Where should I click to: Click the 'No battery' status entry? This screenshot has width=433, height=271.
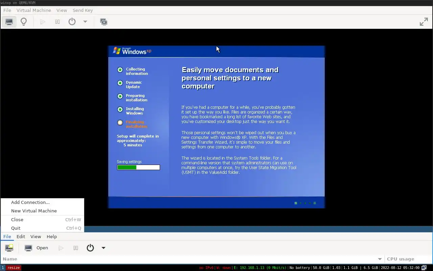(300, 268)
